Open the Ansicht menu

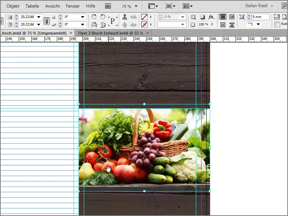pyautogui.click(x=53, y=6)
